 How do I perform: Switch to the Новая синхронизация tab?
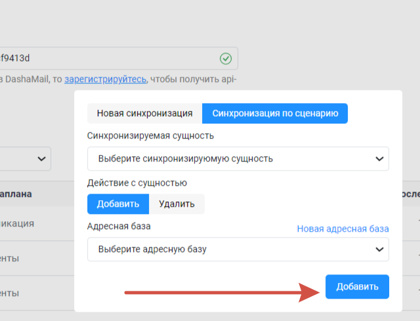[144, 114]
